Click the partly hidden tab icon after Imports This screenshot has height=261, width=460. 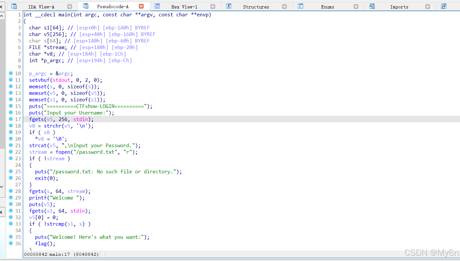pyautogui.click(x=444, y=6)
